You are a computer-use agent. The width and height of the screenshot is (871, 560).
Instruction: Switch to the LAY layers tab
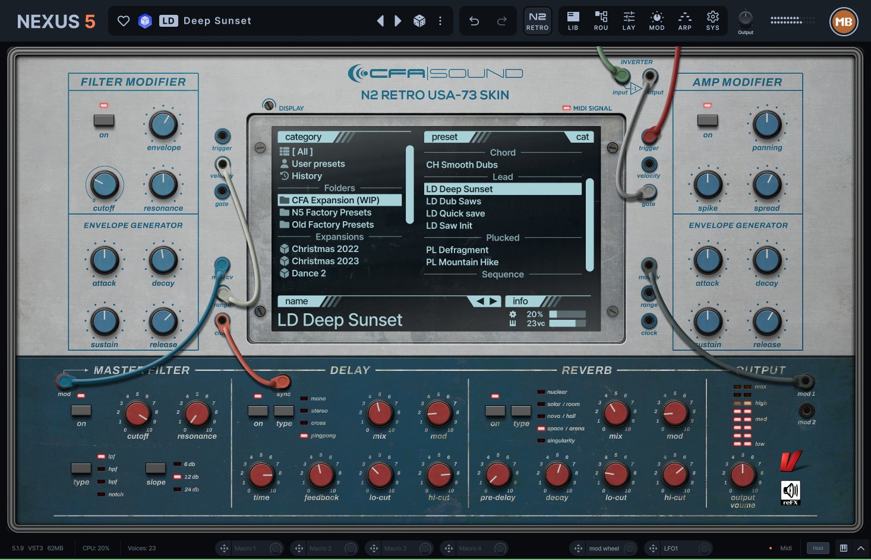[629, 21]
